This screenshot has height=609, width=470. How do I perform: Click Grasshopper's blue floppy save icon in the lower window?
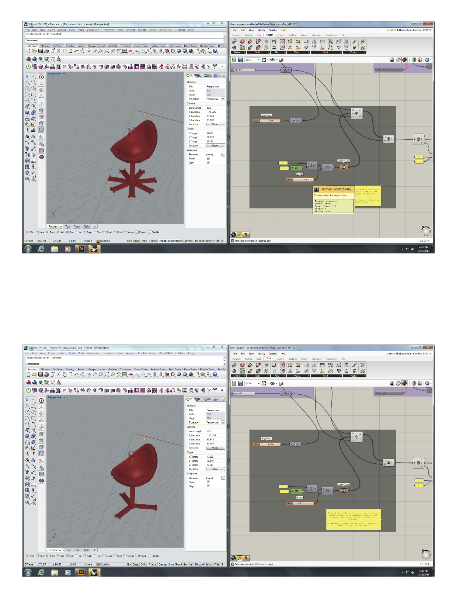click(x=240, y=383)
